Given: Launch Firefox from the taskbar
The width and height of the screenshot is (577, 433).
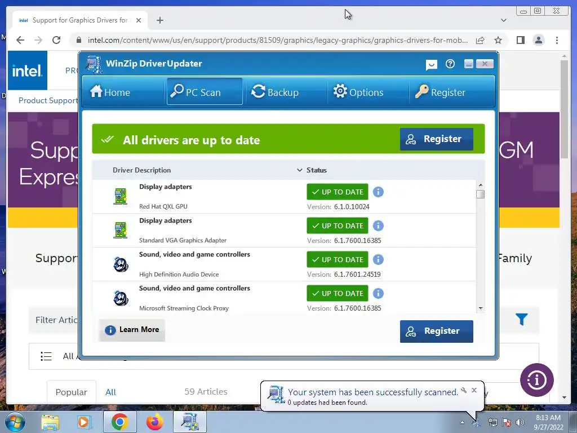Looking at the screenshot, I should (154, 422).
